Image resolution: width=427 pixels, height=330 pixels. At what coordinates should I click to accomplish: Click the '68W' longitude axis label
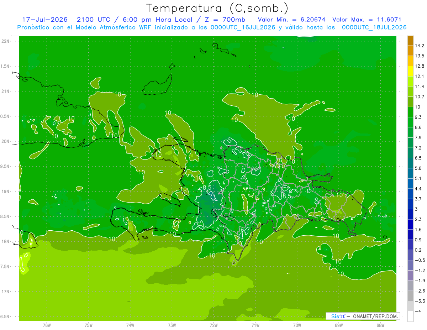click(x=380, y=325)
